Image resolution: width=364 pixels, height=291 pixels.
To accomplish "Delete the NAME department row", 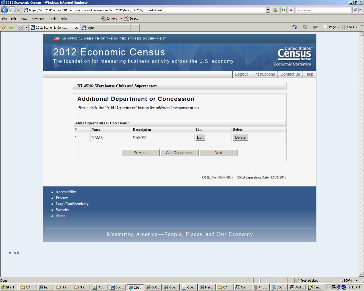I will pyautogui.click(x=240, y=138).
